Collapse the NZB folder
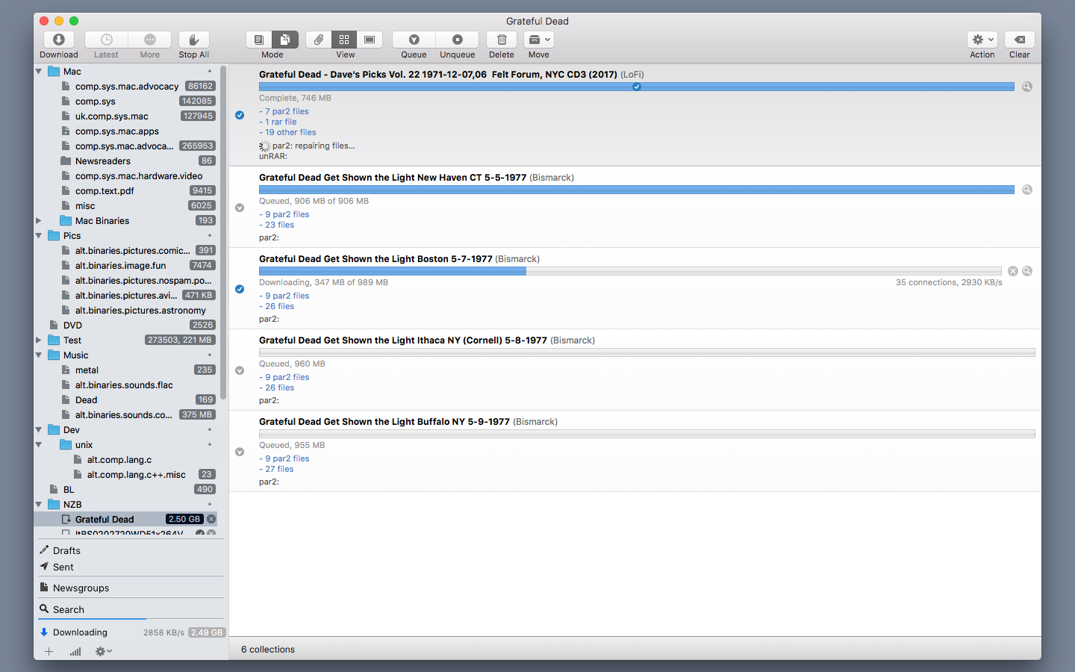Screen dimensions: 1075x672 39,505
